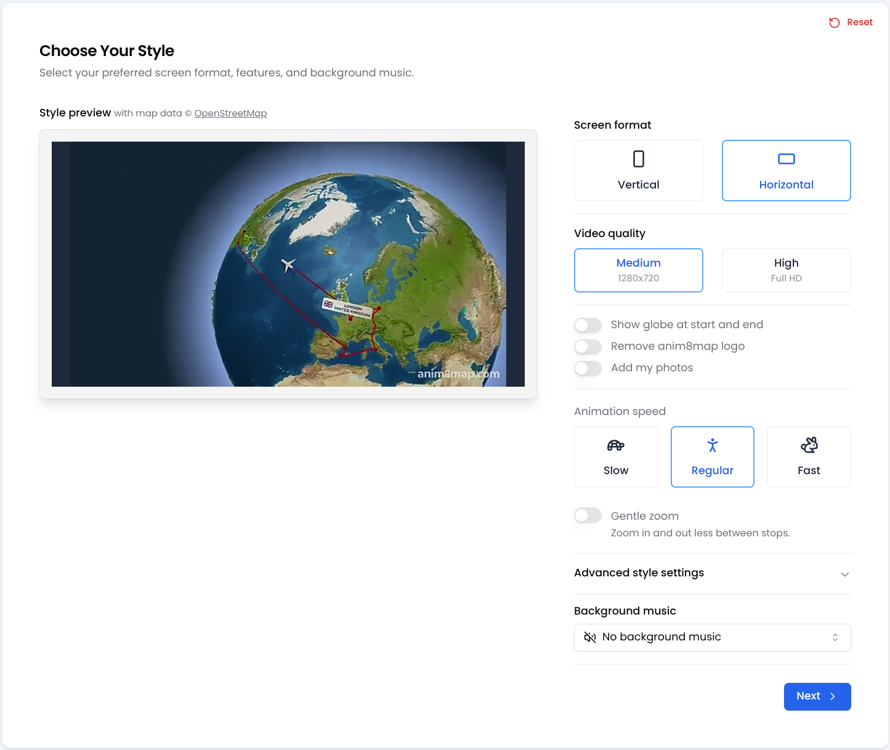
Task: Enable the Gentle zoom switch
Action: pos(588,515)
